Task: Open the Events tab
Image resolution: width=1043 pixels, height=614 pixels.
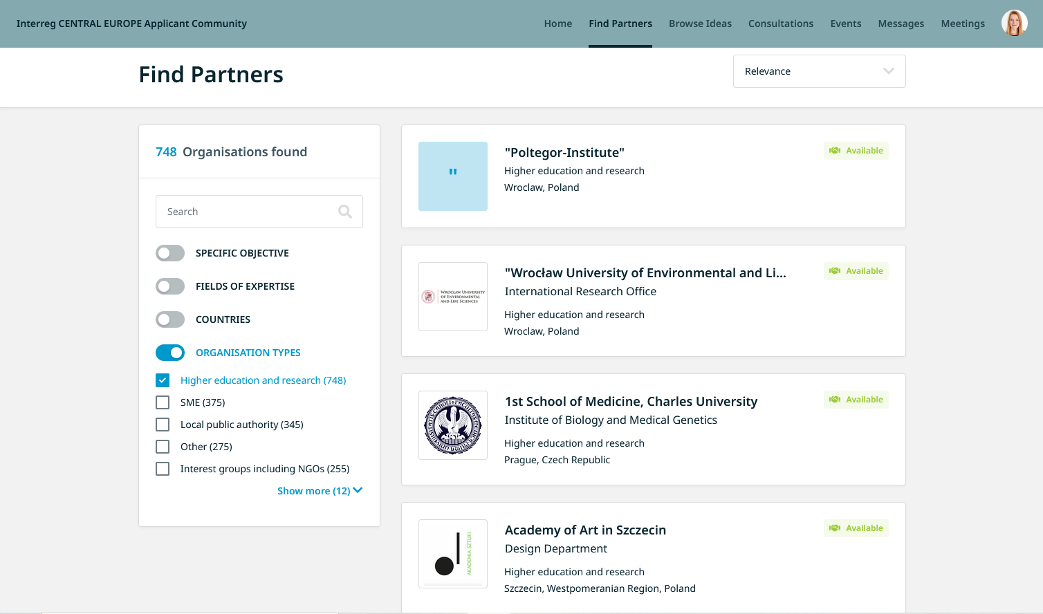Action: pyautogui.click(x=846, y=24)
